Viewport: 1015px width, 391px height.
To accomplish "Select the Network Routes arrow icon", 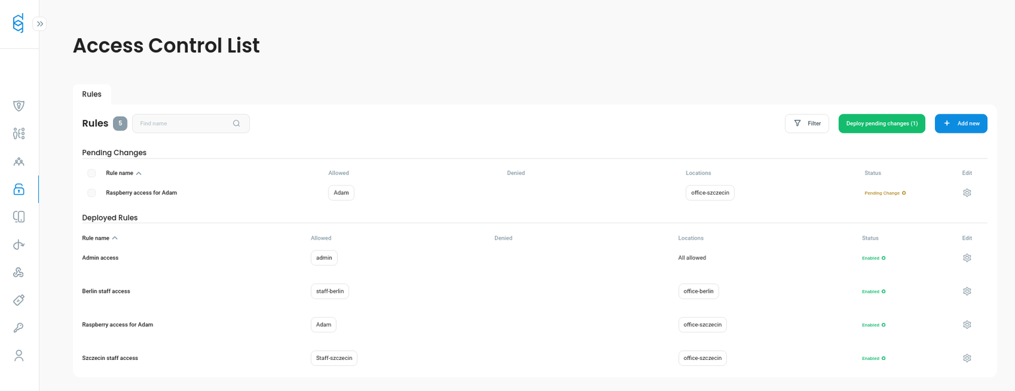I will [x=19, y=244].
